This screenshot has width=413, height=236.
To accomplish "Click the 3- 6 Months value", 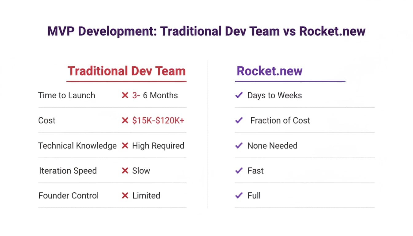I will click(155, 96).
